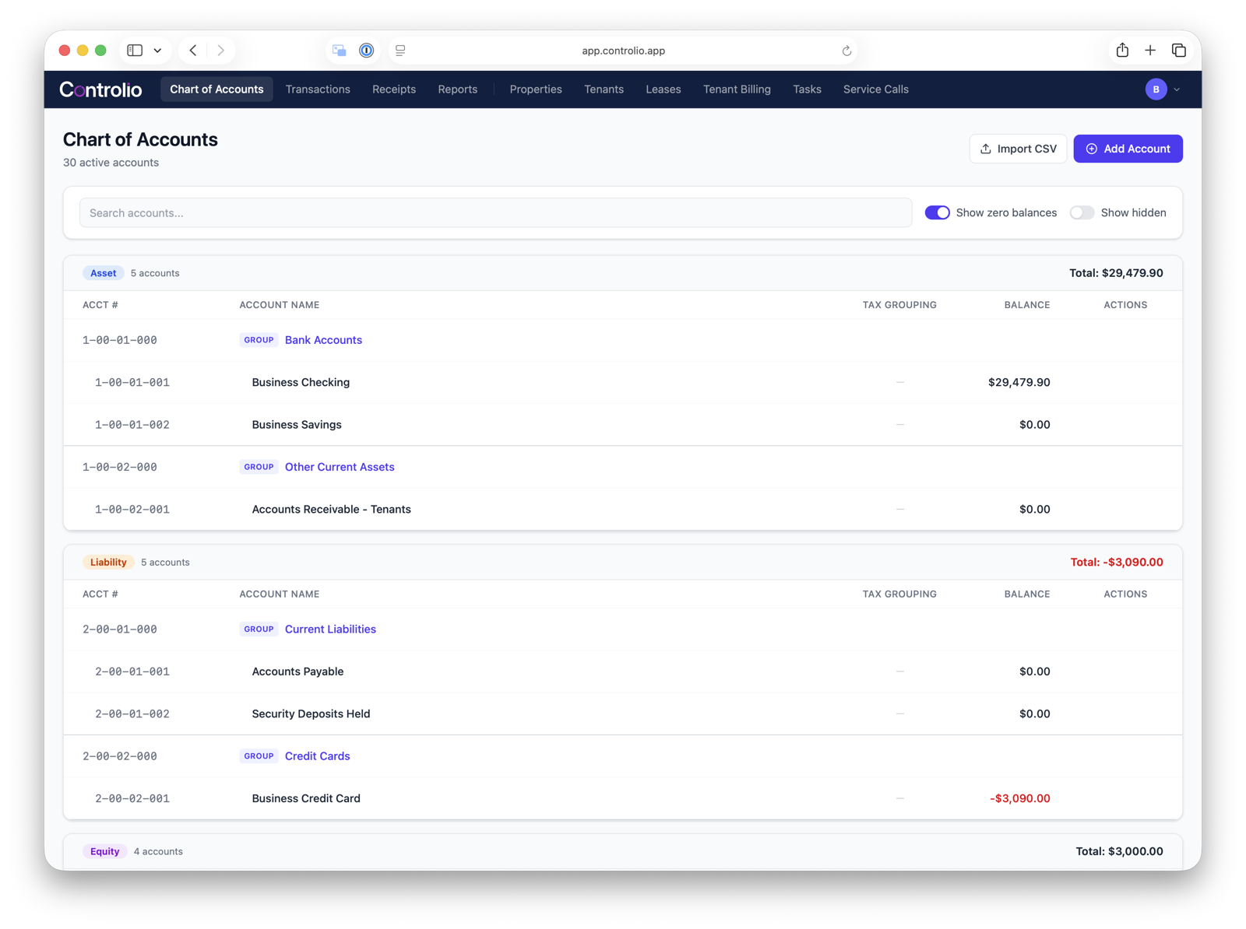Enable the Show hidden toggle
1246x929 pixels.
[1082, 212]
